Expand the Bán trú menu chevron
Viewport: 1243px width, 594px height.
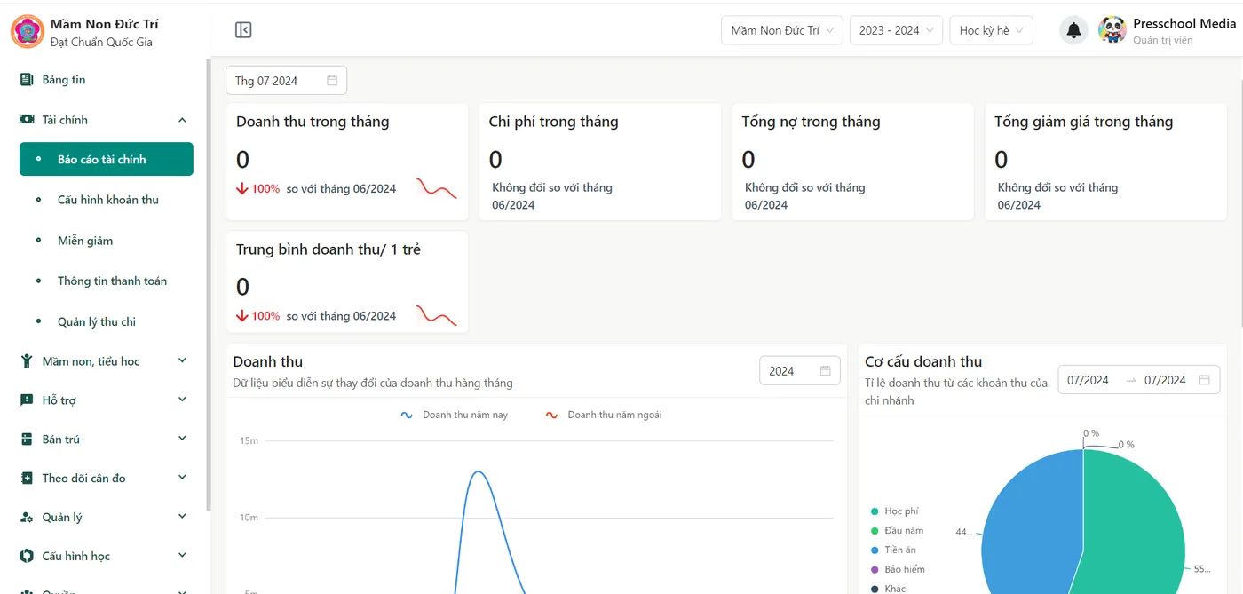coord(182,440)
